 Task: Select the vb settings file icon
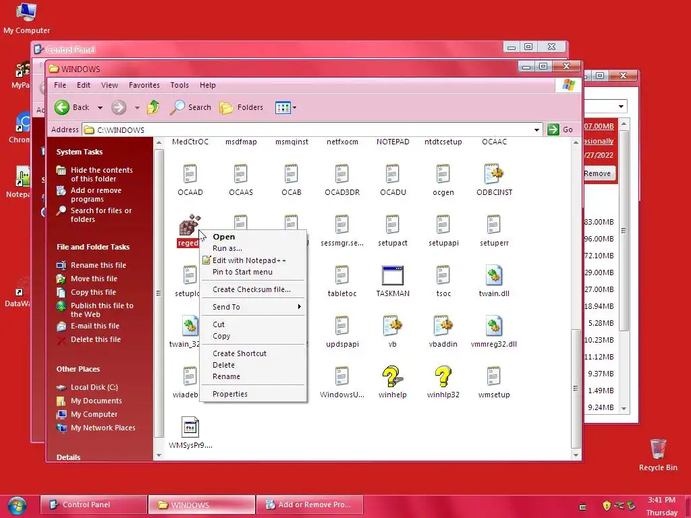(393, 326)
